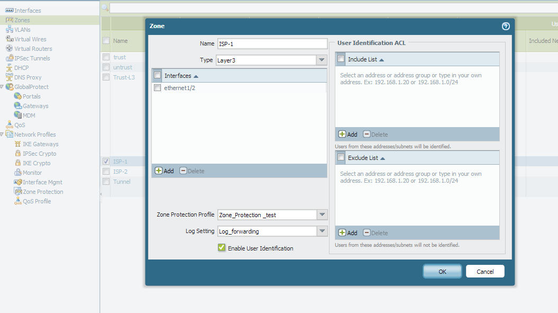Open the untrust zone link

point(122,67)
